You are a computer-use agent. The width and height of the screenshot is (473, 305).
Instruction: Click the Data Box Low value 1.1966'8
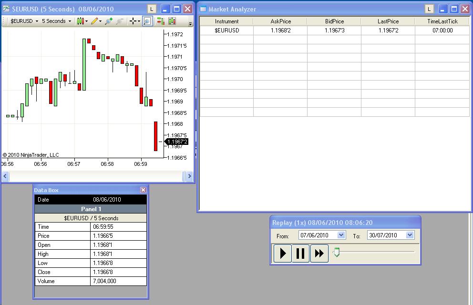pos(118,263)
